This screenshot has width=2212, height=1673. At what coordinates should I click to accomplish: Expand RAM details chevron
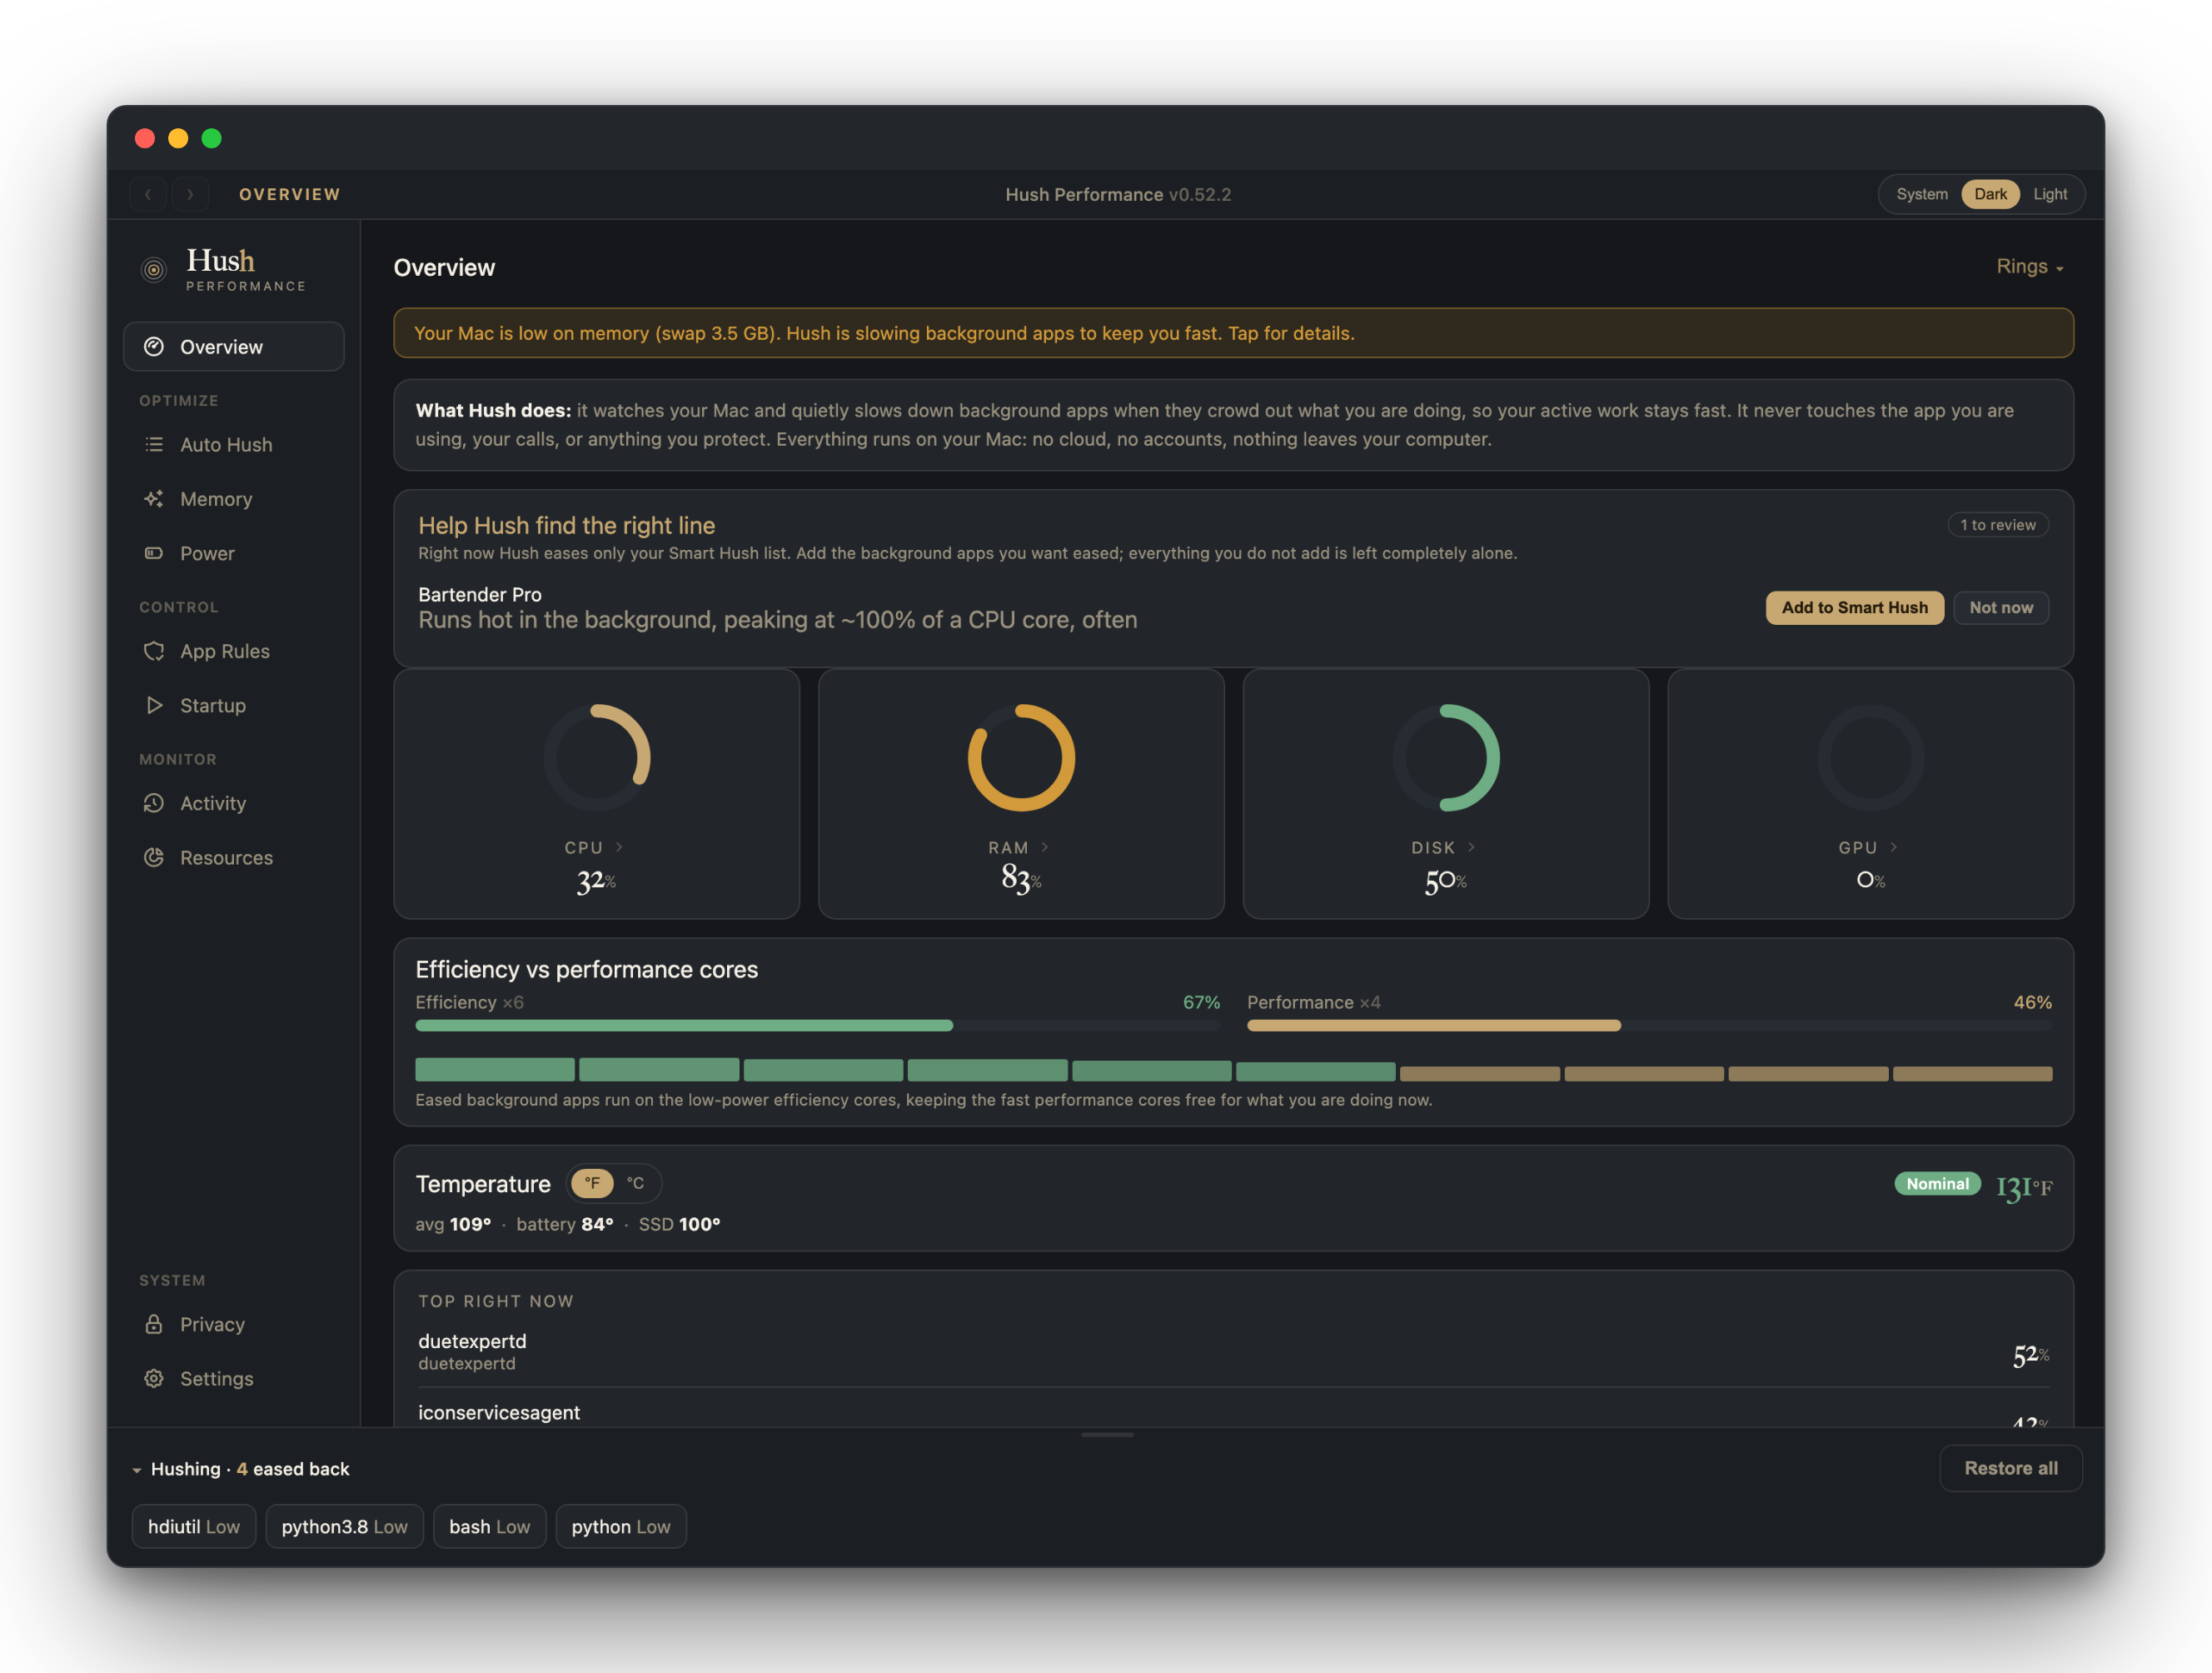1045,846
